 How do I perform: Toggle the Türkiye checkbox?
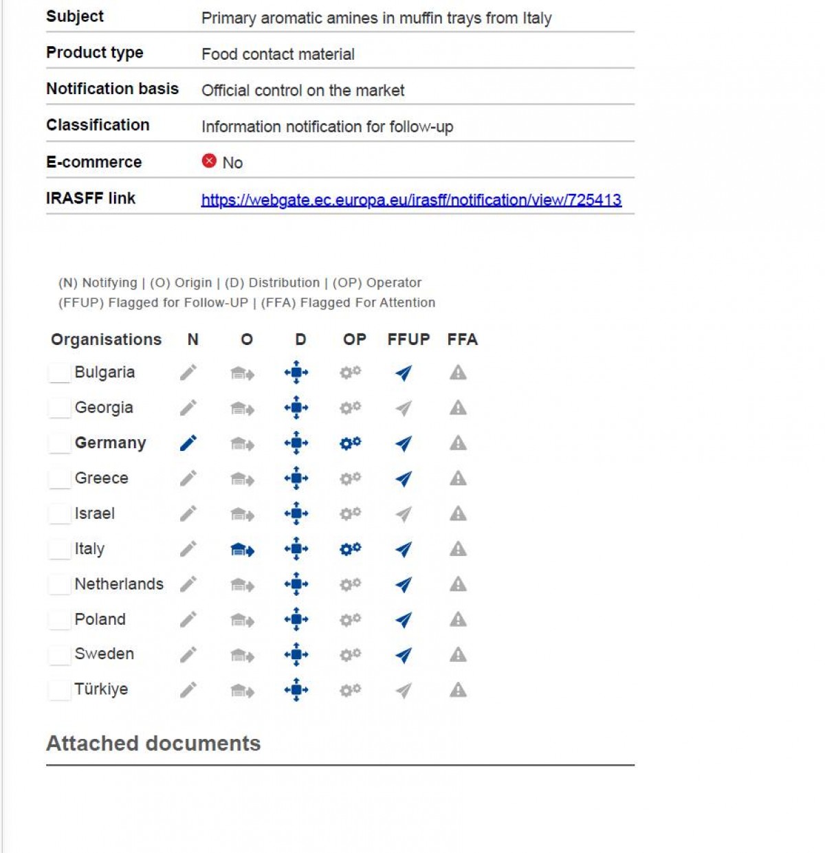[x=60, y=690]
